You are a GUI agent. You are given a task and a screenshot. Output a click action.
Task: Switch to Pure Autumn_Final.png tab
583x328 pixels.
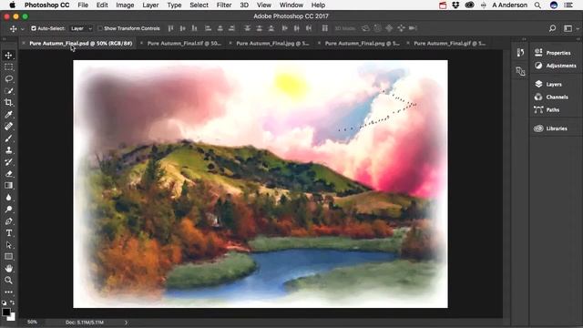click(362, 43)
